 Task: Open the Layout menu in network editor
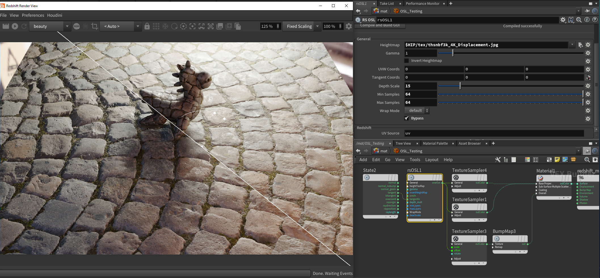coord(432,160)
